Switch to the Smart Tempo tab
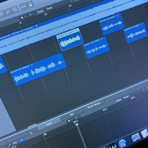 point(94,105)
